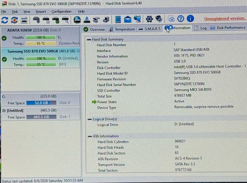Click the Total Size value 476937 MB
Viewport: 247px width, 183px height.
[x=183, y=96]
